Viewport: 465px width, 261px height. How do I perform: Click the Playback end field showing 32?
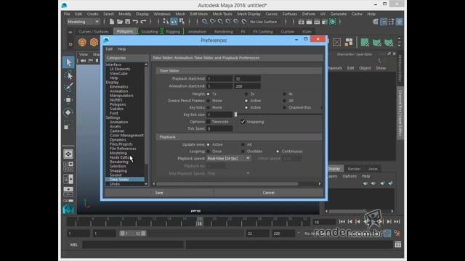(247, 79)
